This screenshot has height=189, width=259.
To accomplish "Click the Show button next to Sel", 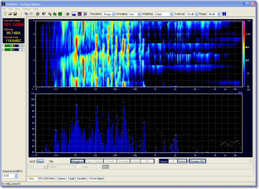I will coord(40,161).
